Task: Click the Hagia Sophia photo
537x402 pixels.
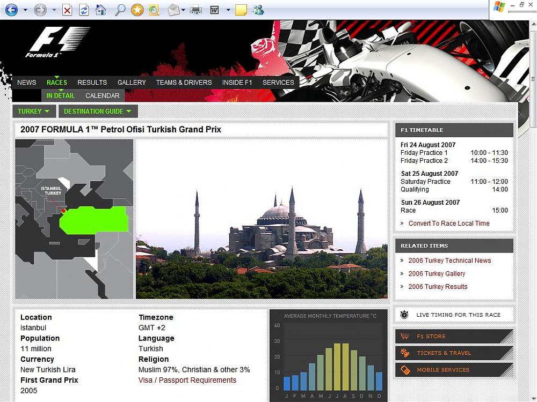Action: [x=262, y=219]
